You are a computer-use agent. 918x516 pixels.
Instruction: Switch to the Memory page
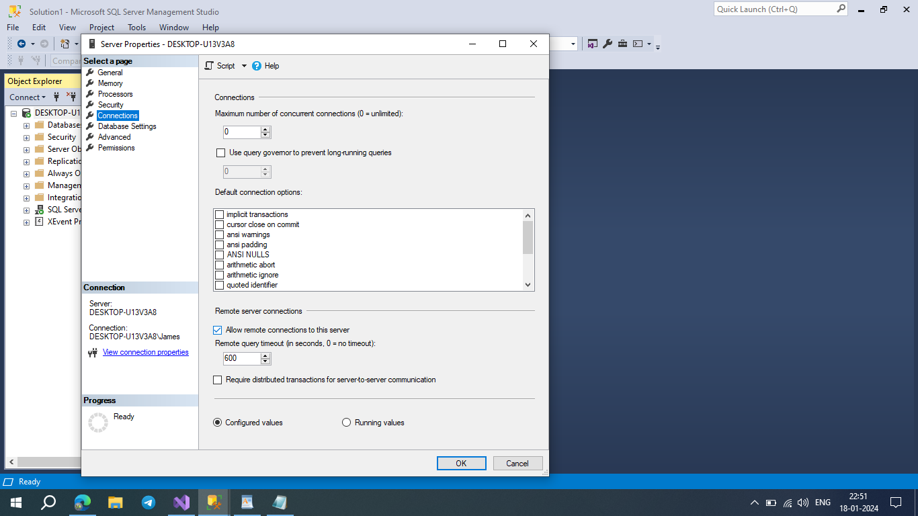[110, 83]
